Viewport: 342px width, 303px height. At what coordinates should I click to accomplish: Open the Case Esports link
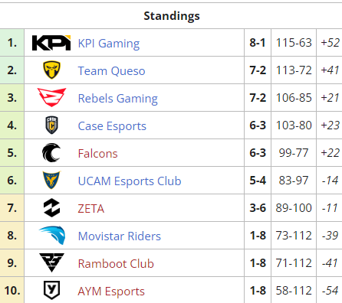(x=112, y=126)
